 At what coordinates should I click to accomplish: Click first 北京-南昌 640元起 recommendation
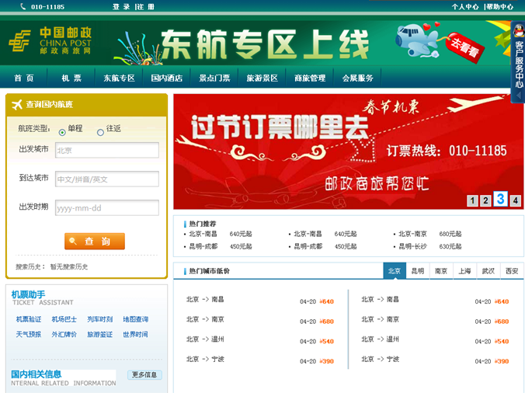coord(221,234)
